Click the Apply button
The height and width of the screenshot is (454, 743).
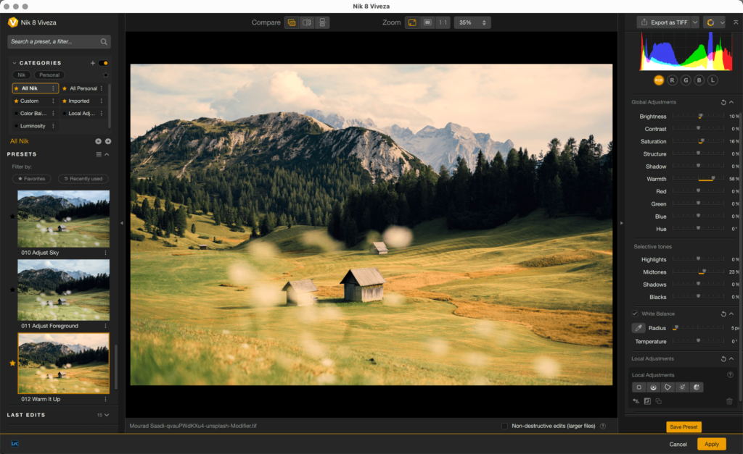(711, 444)
